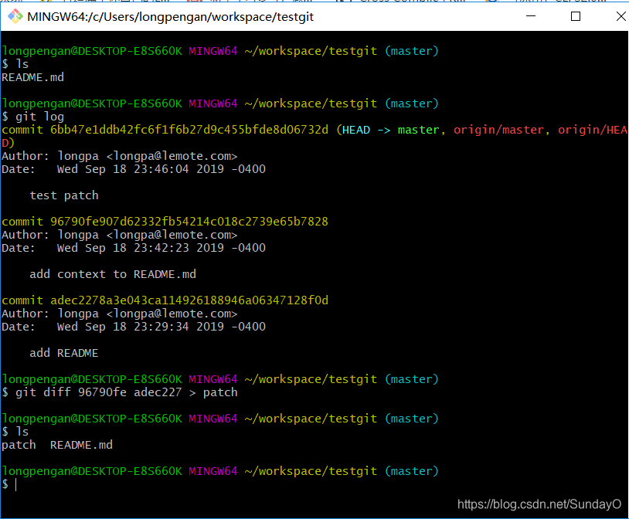Click the commit message test patch
This screenshot has height=519, width=629.
(x=64, y=195)
